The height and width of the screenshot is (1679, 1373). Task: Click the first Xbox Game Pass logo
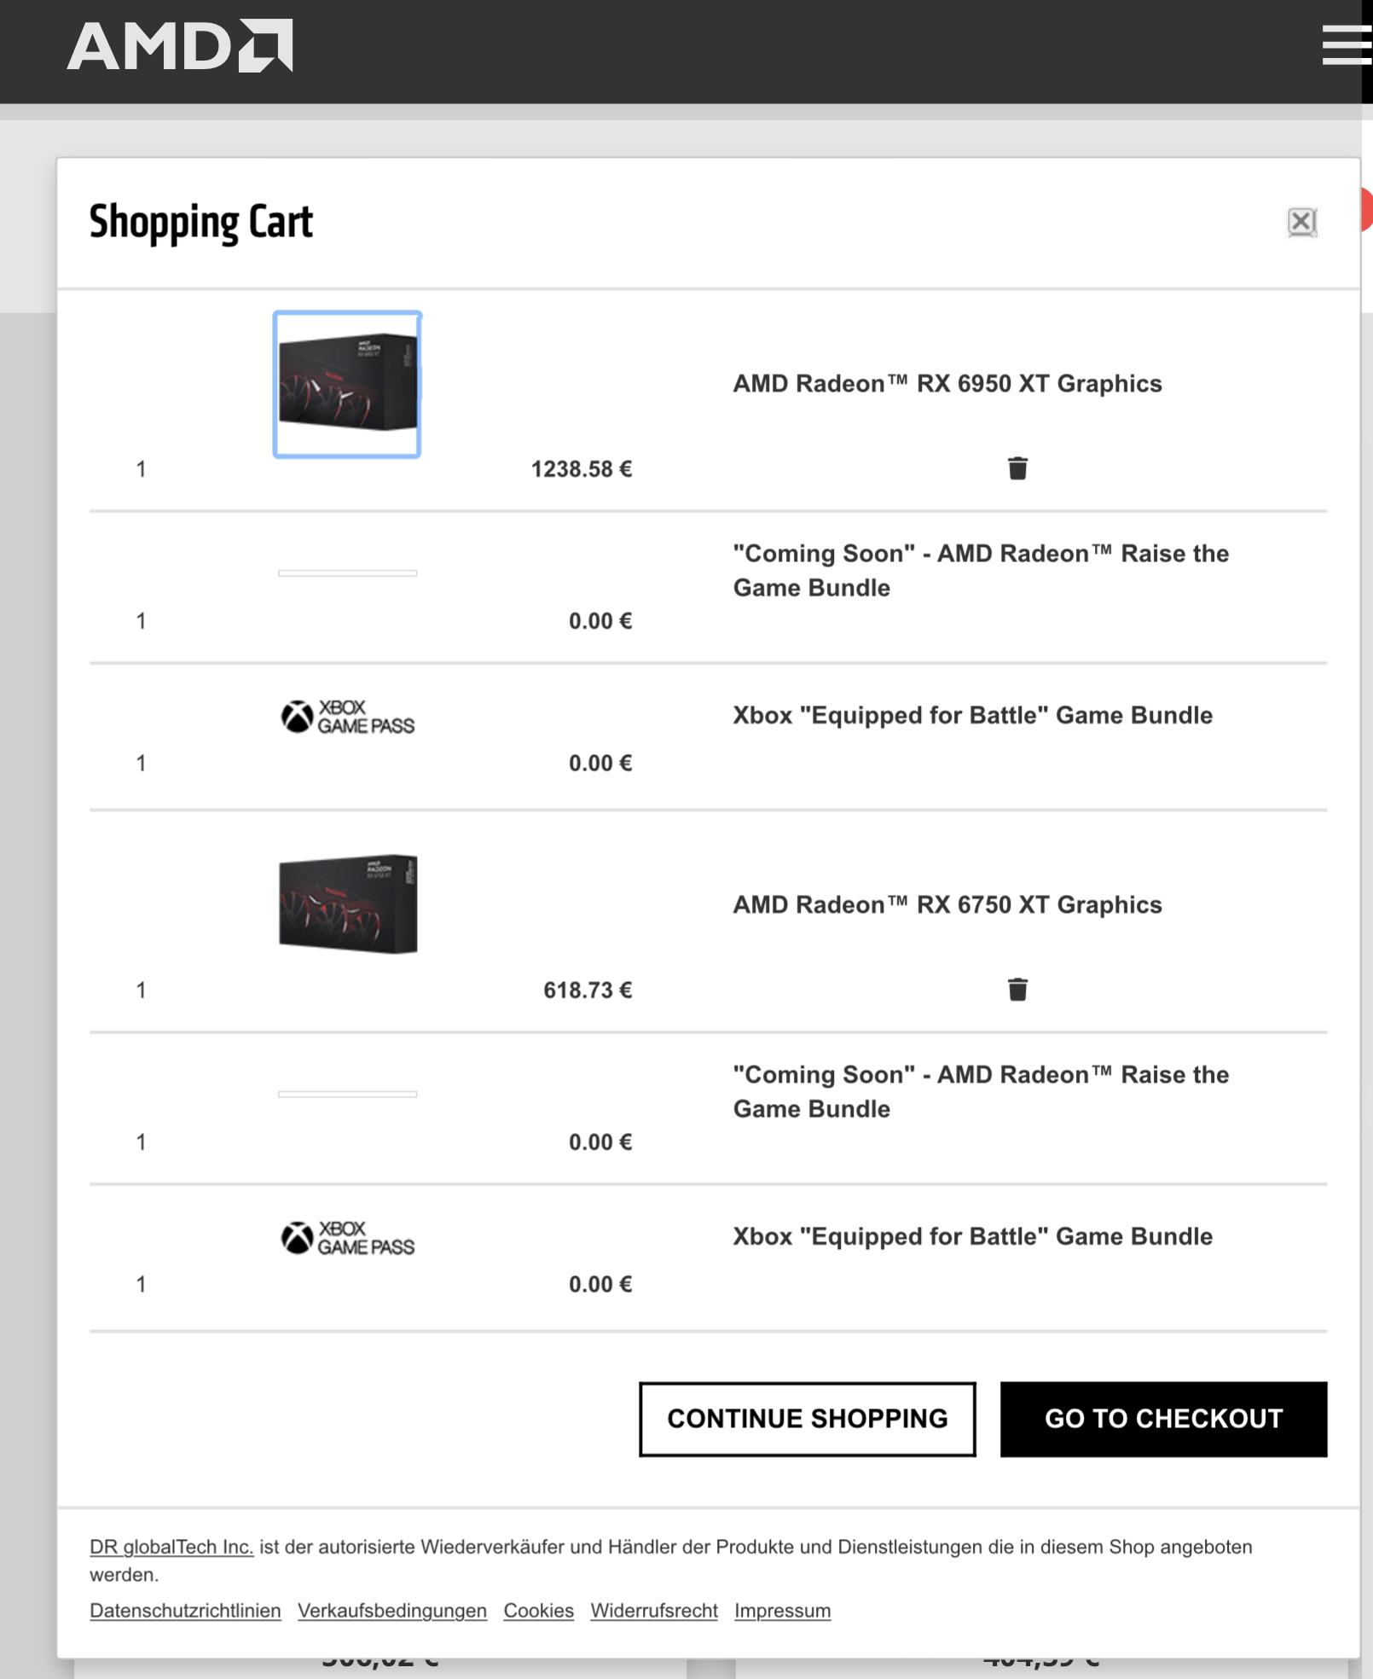point(348,717)
